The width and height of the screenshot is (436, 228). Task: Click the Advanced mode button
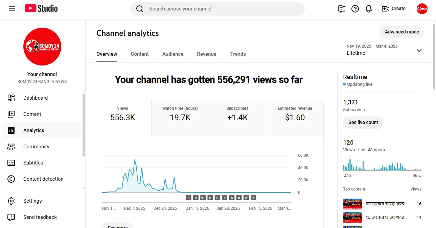pyautogui.click(x=402, y=32)
